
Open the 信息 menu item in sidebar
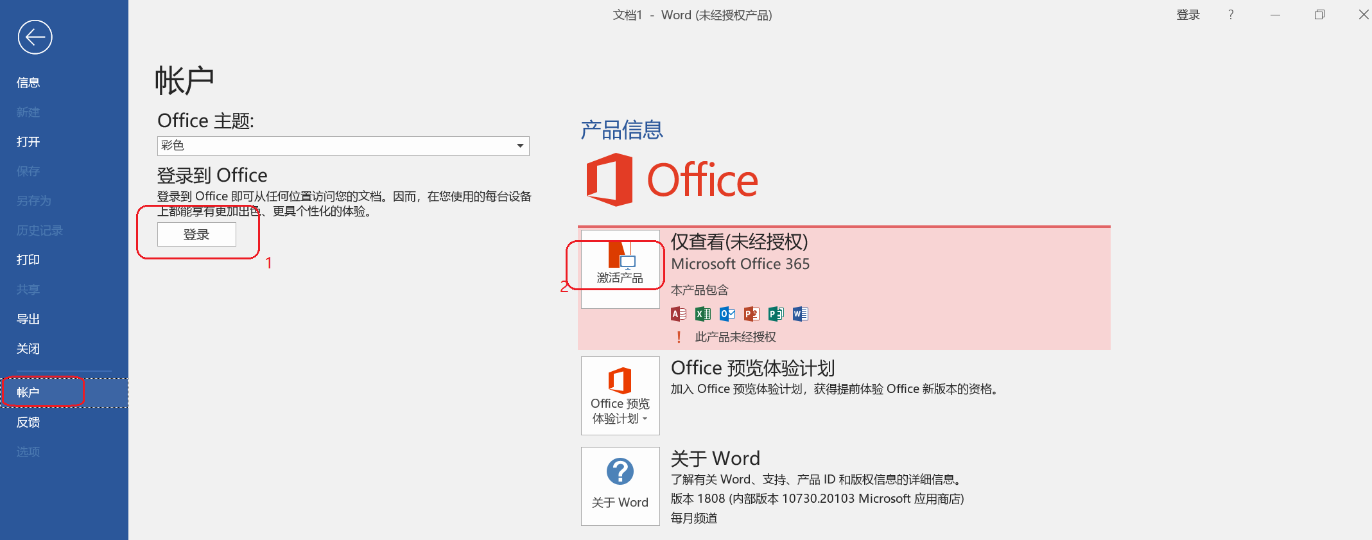click(28, 83)
